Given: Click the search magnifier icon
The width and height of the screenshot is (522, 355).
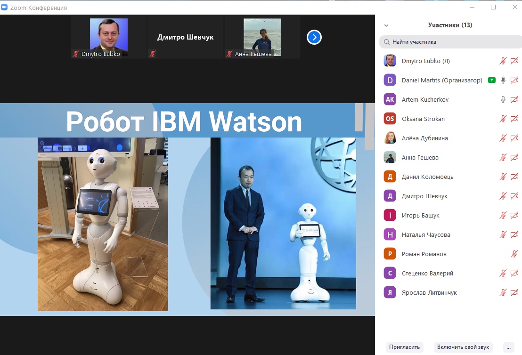Looking at the screenshot, I should click(x=387, y=42).
